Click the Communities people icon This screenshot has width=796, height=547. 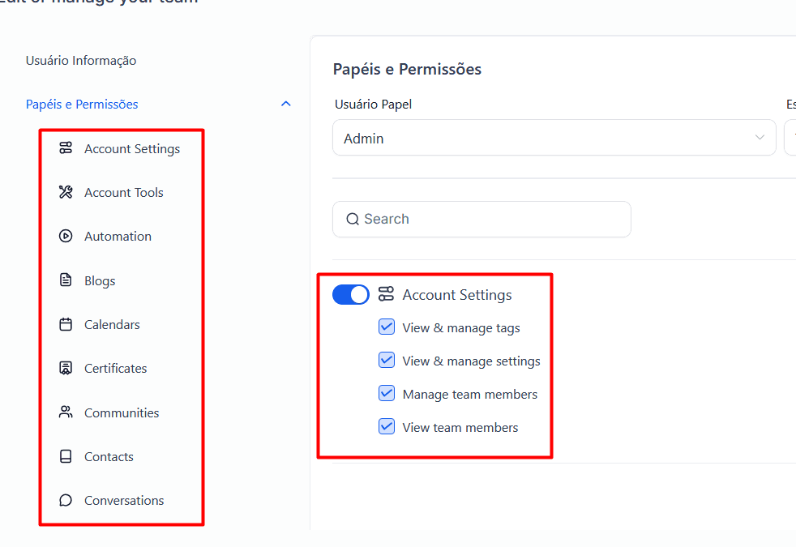(x=66, y=412)
